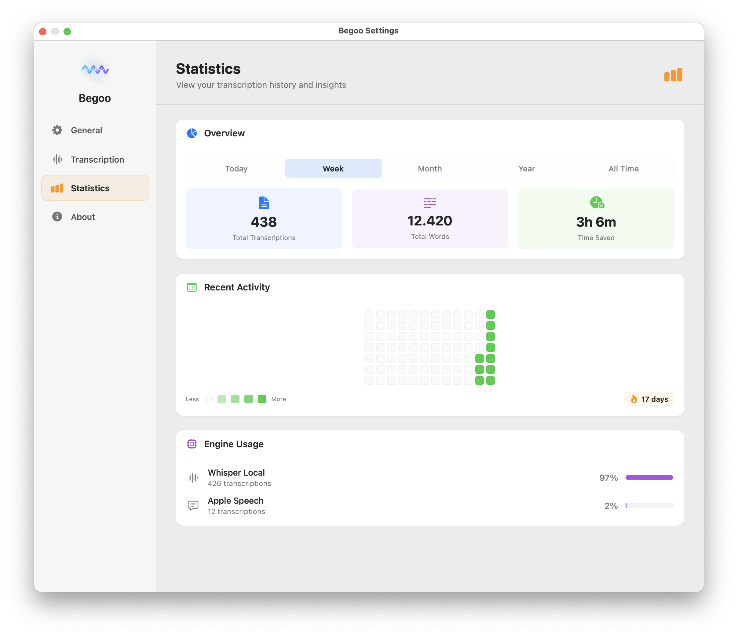The image size is (738, 637).
Task: Switch to the All Time overview tab
Action: pyautogui.click(x=623, y=168)
